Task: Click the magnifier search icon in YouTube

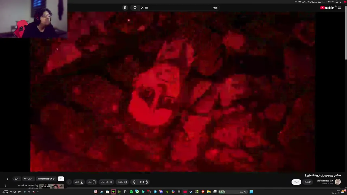Action: click(x=135, y=8)
